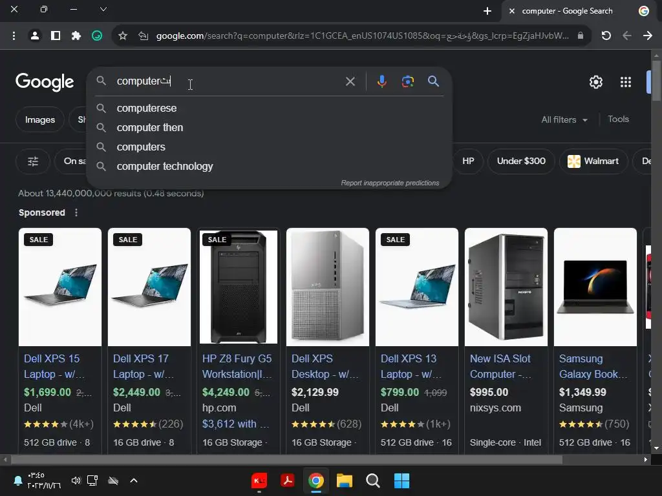The image size is (662, 496).
Task: Open Sponsored three-dot info menu
Action: tap(76, 212)
